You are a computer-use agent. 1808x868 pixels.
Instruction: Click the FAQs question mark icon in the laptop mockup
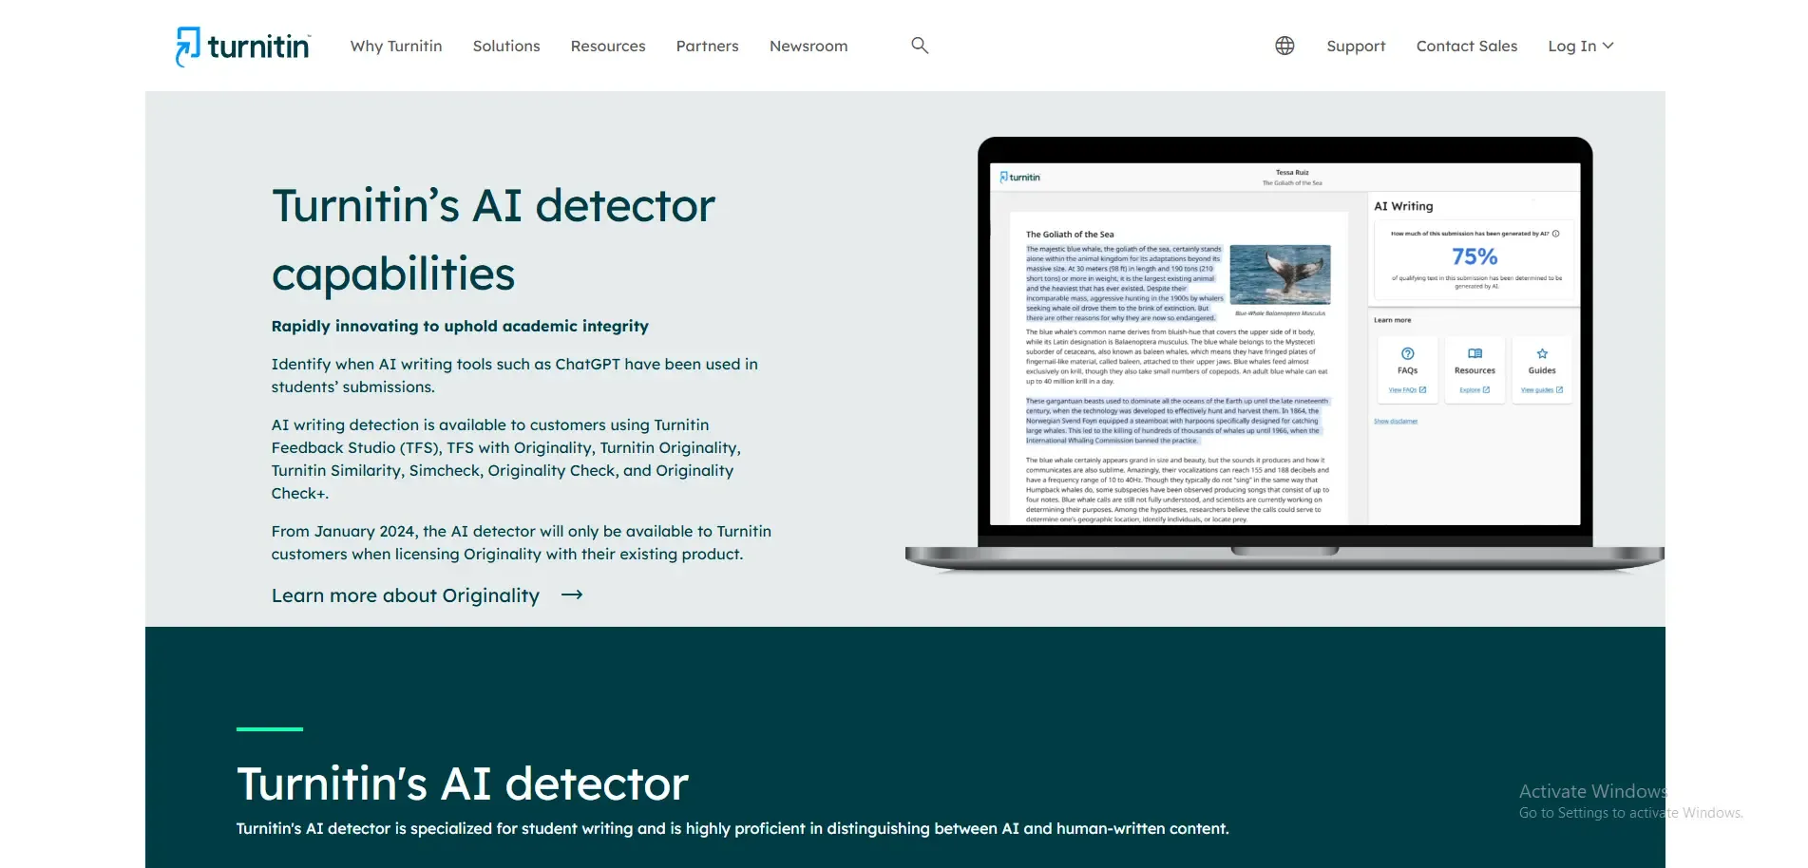pyautogui.click(x=1407, y=354)
